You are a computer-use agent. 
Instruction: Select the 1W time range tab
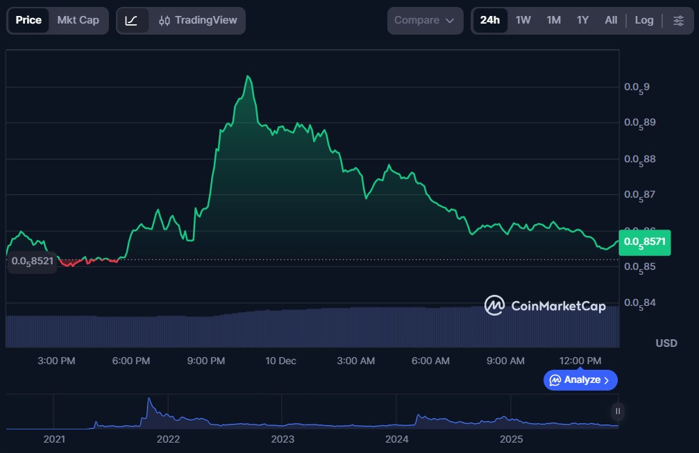tap(523, 21)
